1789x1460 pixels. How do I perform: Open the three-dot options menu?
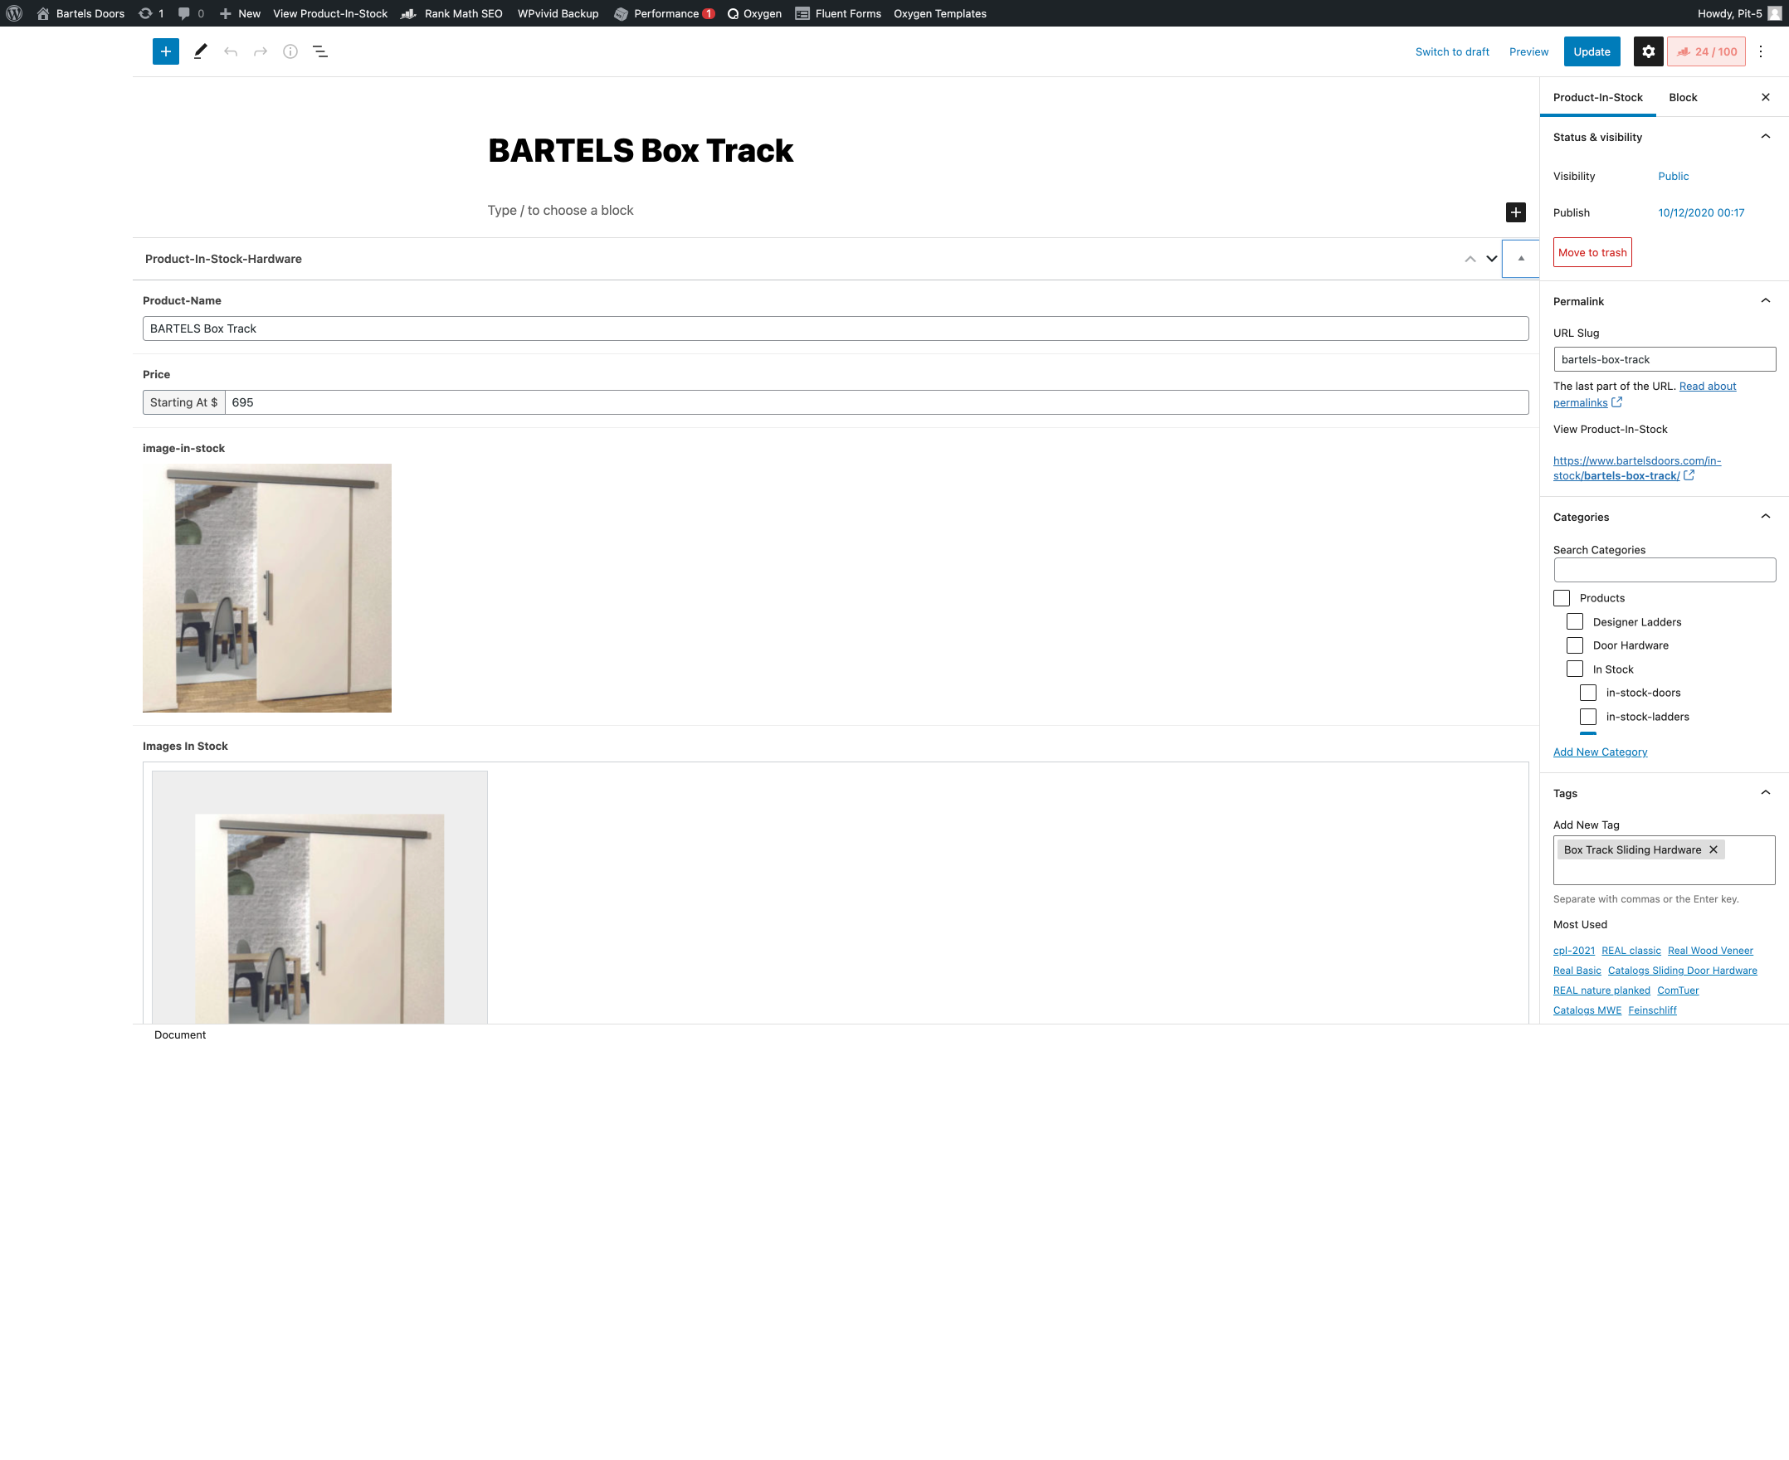1761,51
